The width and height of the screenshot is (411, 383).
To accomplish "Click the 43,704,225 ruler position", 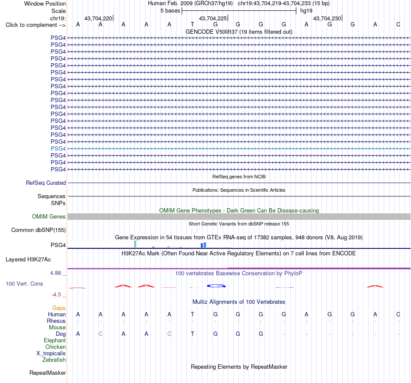I will (x=213, y=18).
